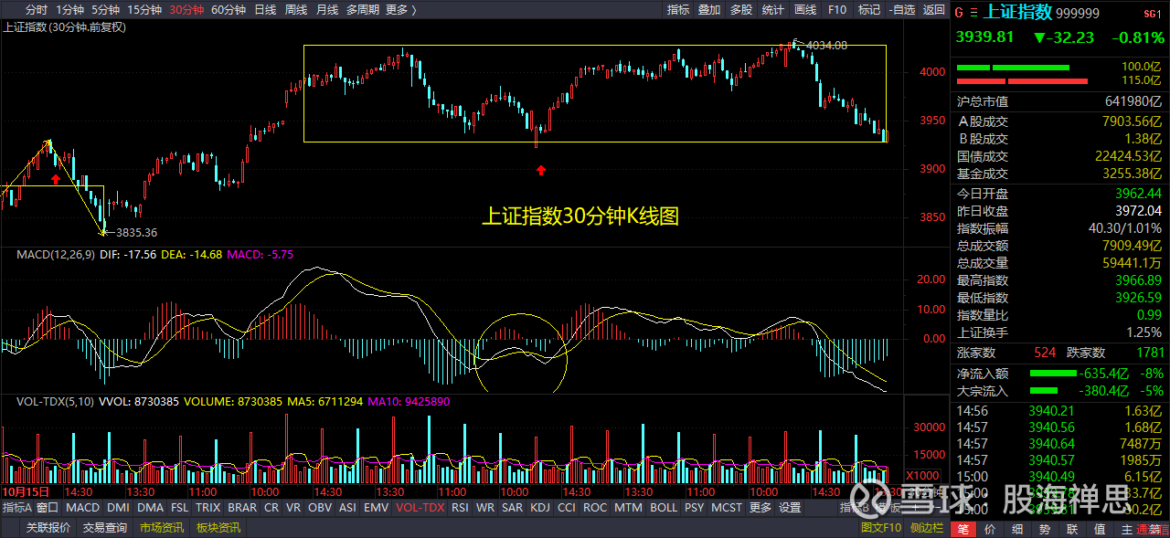
Task: Toggle the 侧边栏 sidebar
Action: 927,528
